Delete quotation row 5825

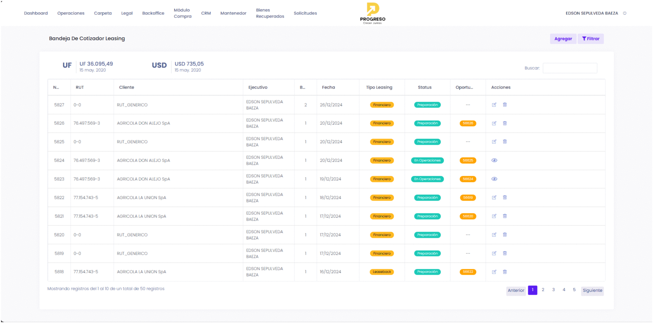point(505,142)
